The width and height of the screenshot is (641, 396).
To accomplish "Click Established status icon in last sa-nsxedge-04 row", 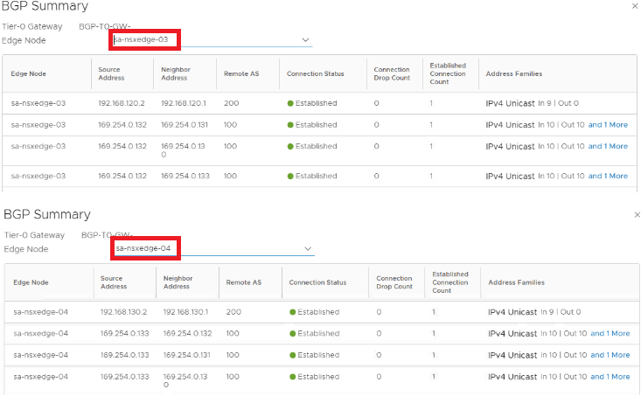I will coord(293,377).
